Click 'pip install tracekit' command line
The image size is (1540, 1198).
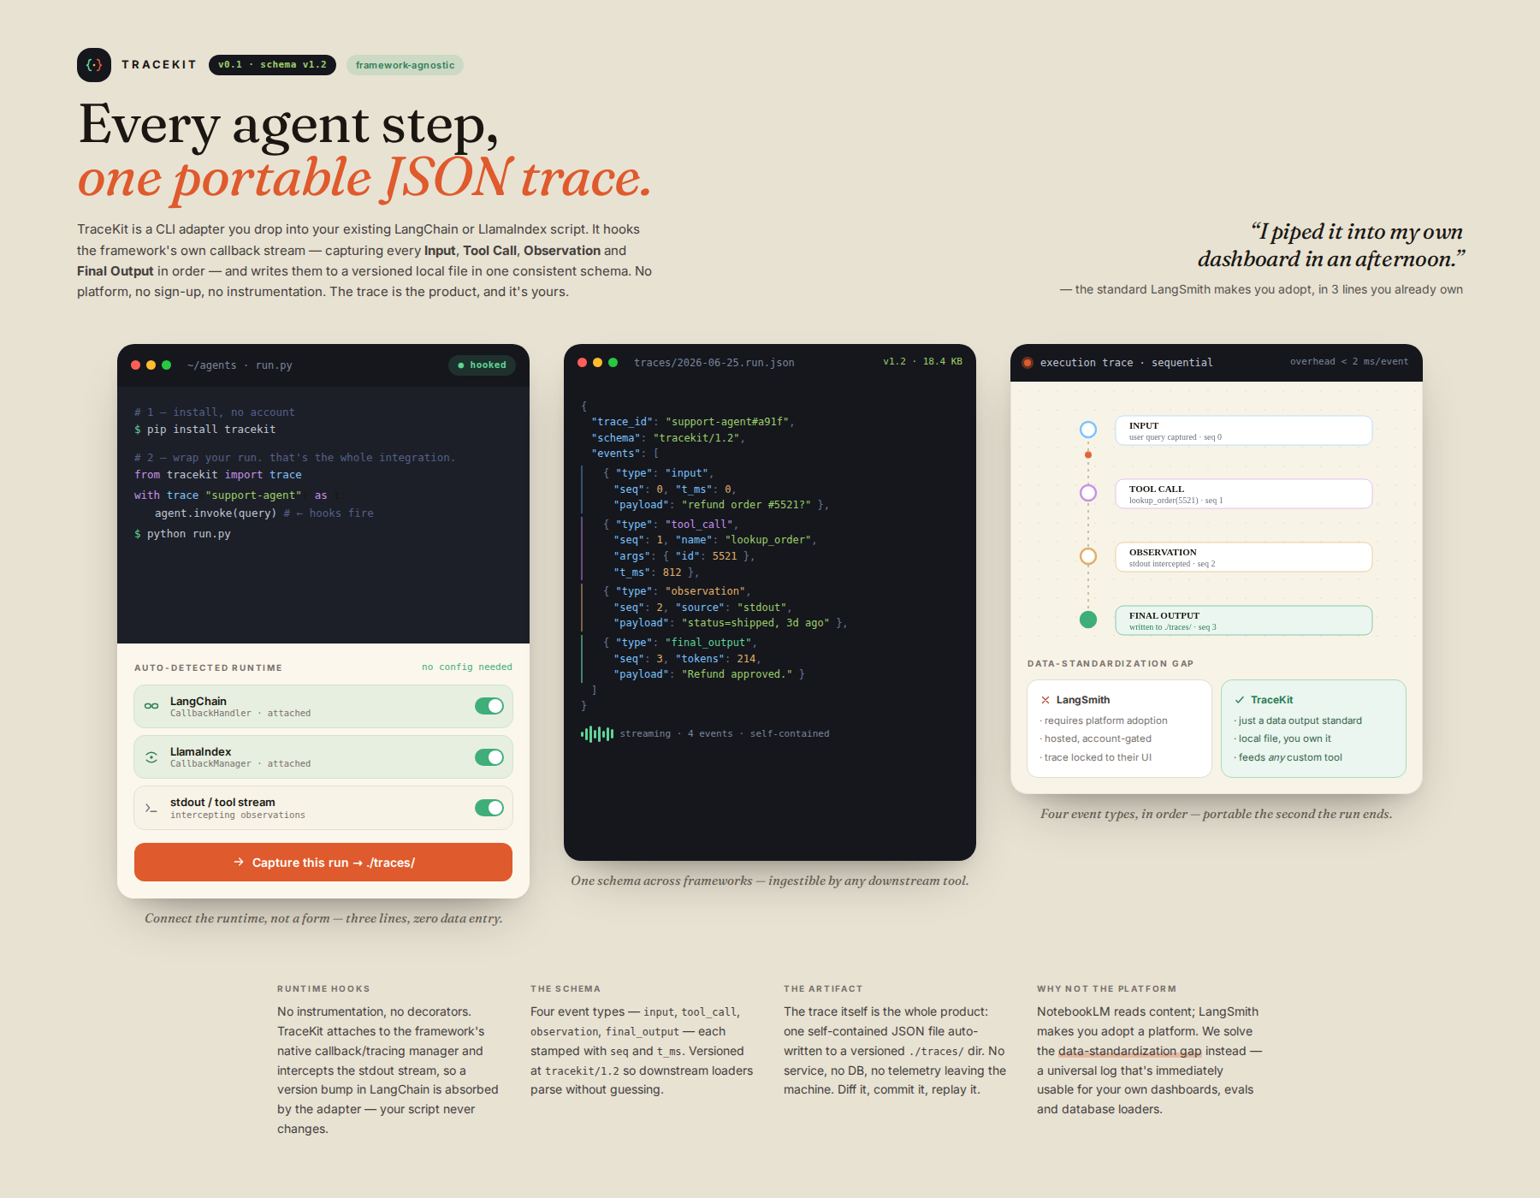pos(205,430)
